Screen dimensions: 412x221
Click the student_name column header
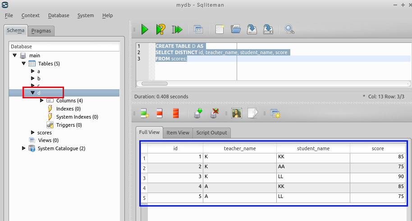[313, 148]
